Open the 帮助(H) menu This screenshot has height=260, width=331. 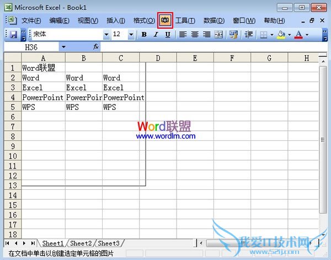point(274,20)
